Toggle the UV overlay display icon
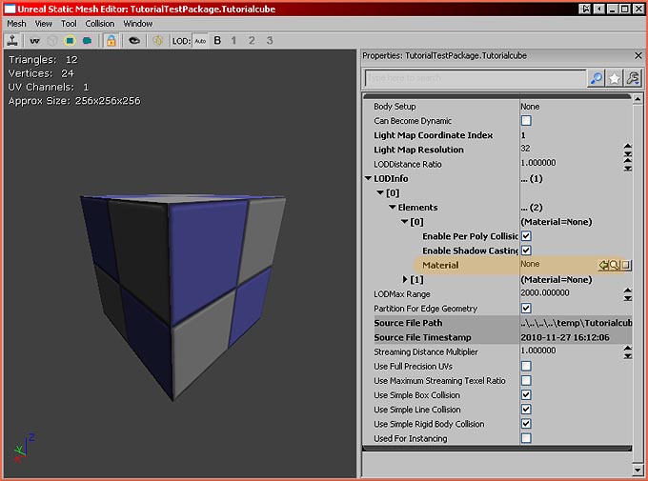Screen dimensions: 648x481 [x=34, y=41]
